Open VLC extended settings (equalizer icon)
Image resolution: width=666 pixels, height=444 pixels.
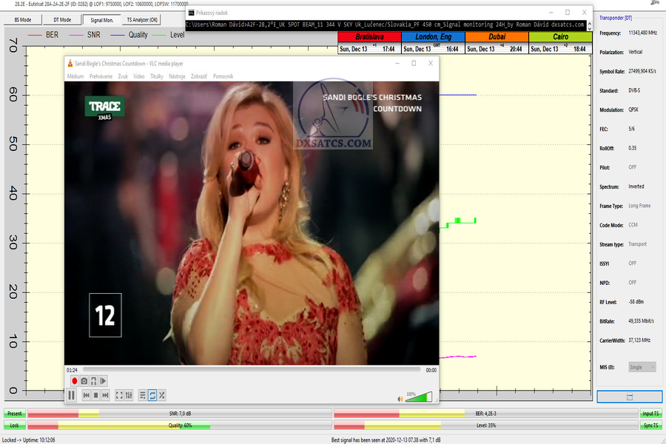click(x=129, y=395)
